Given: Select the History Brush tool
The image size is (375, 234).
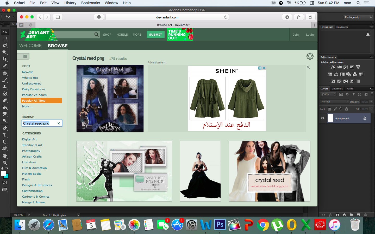Looking at the screenshot, I should point(5,94).
